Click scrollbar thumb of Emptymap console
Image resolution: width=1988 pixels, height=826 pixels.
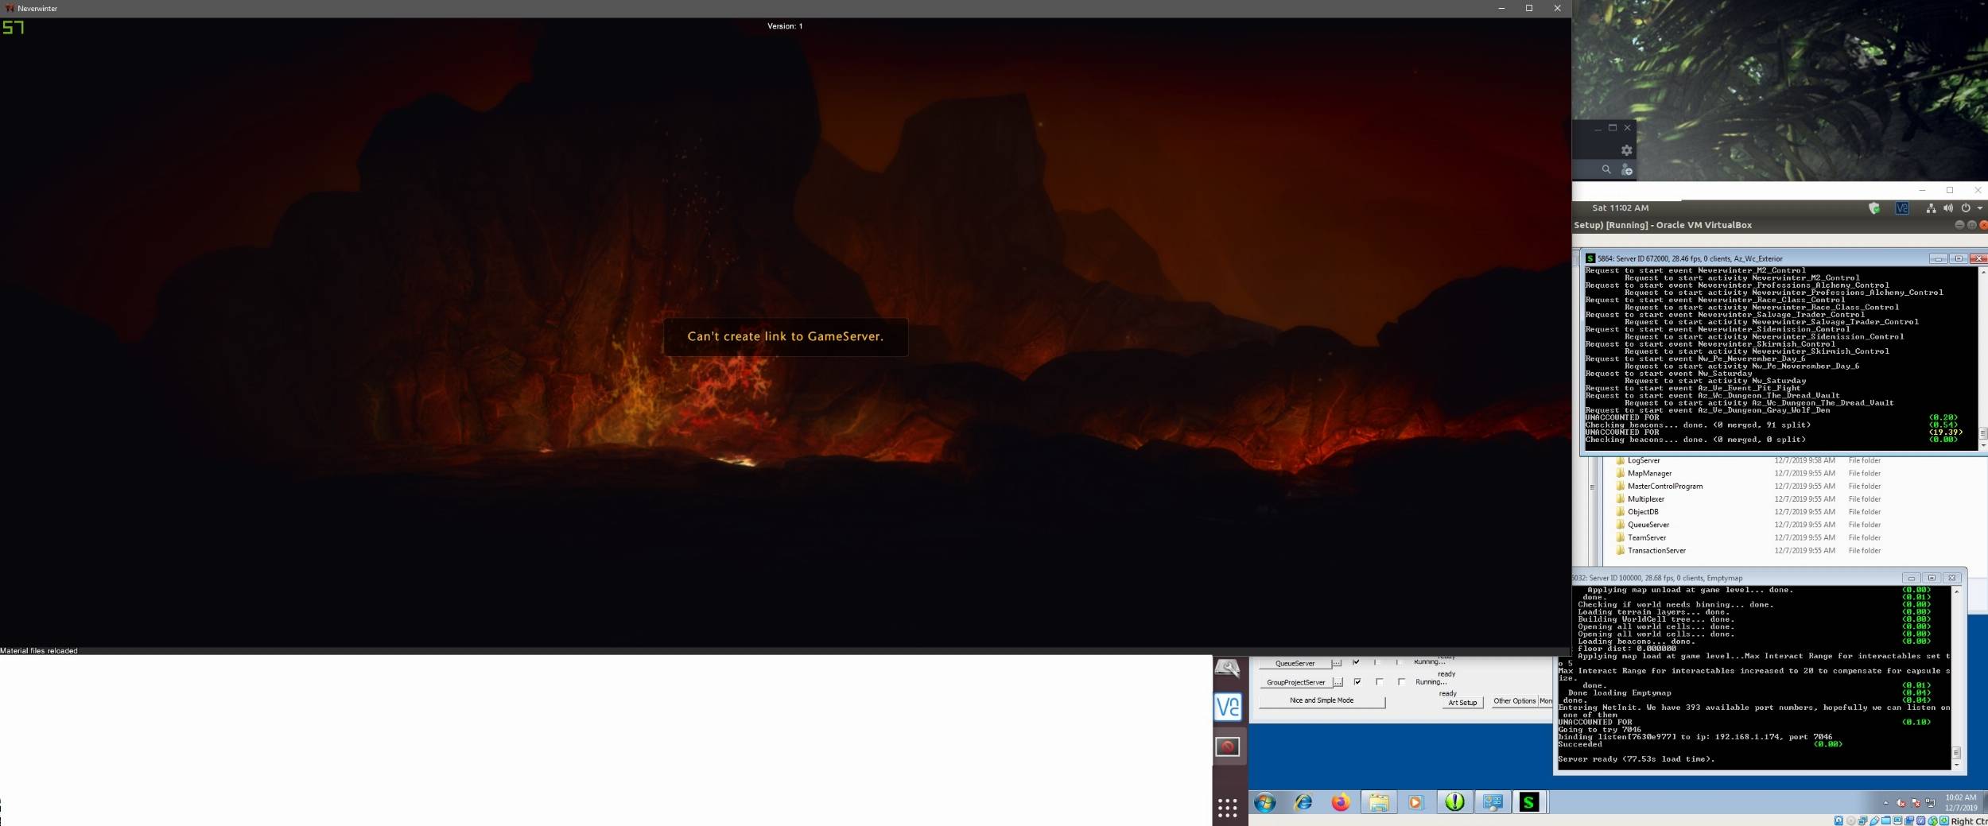(1956, 752)
